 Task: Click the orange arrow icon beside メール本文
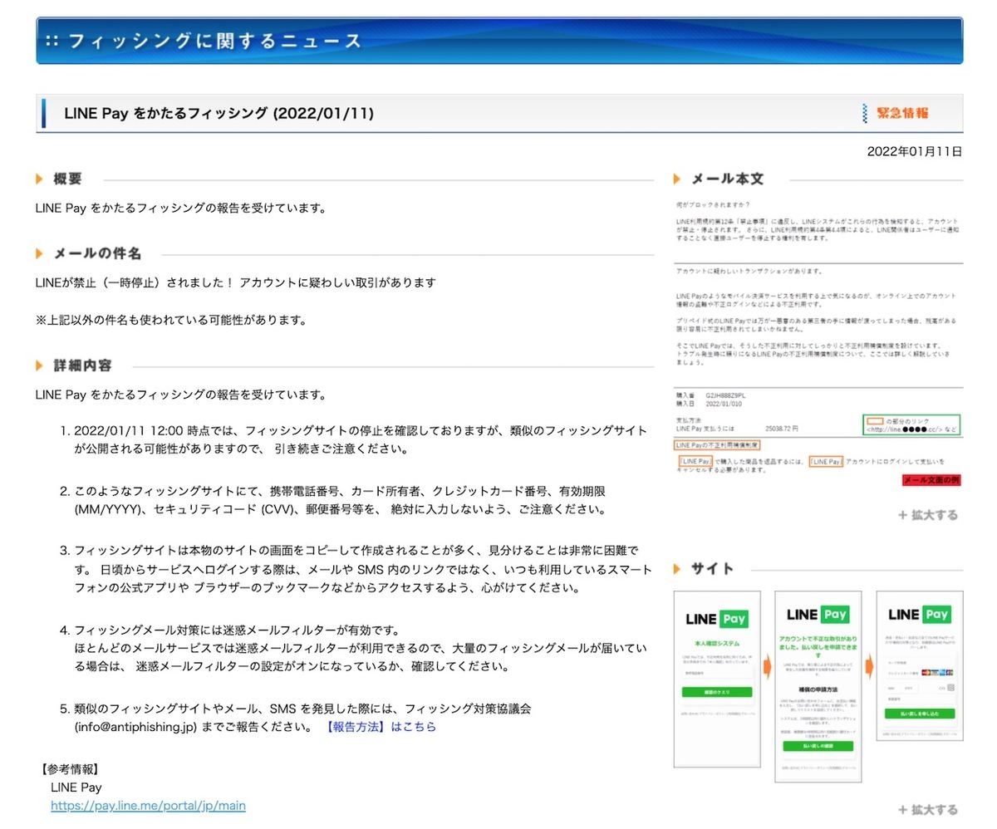point(677,179)
